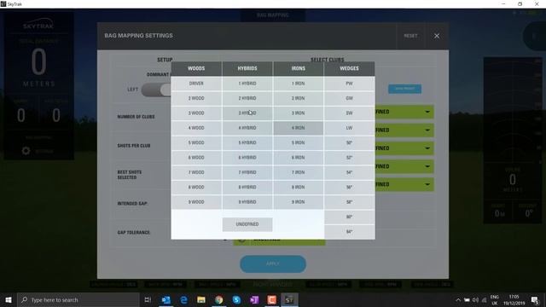Choose 7 WOOD in the club grid
The width and height of the screenshot is (546, 307).
[196, 172]
